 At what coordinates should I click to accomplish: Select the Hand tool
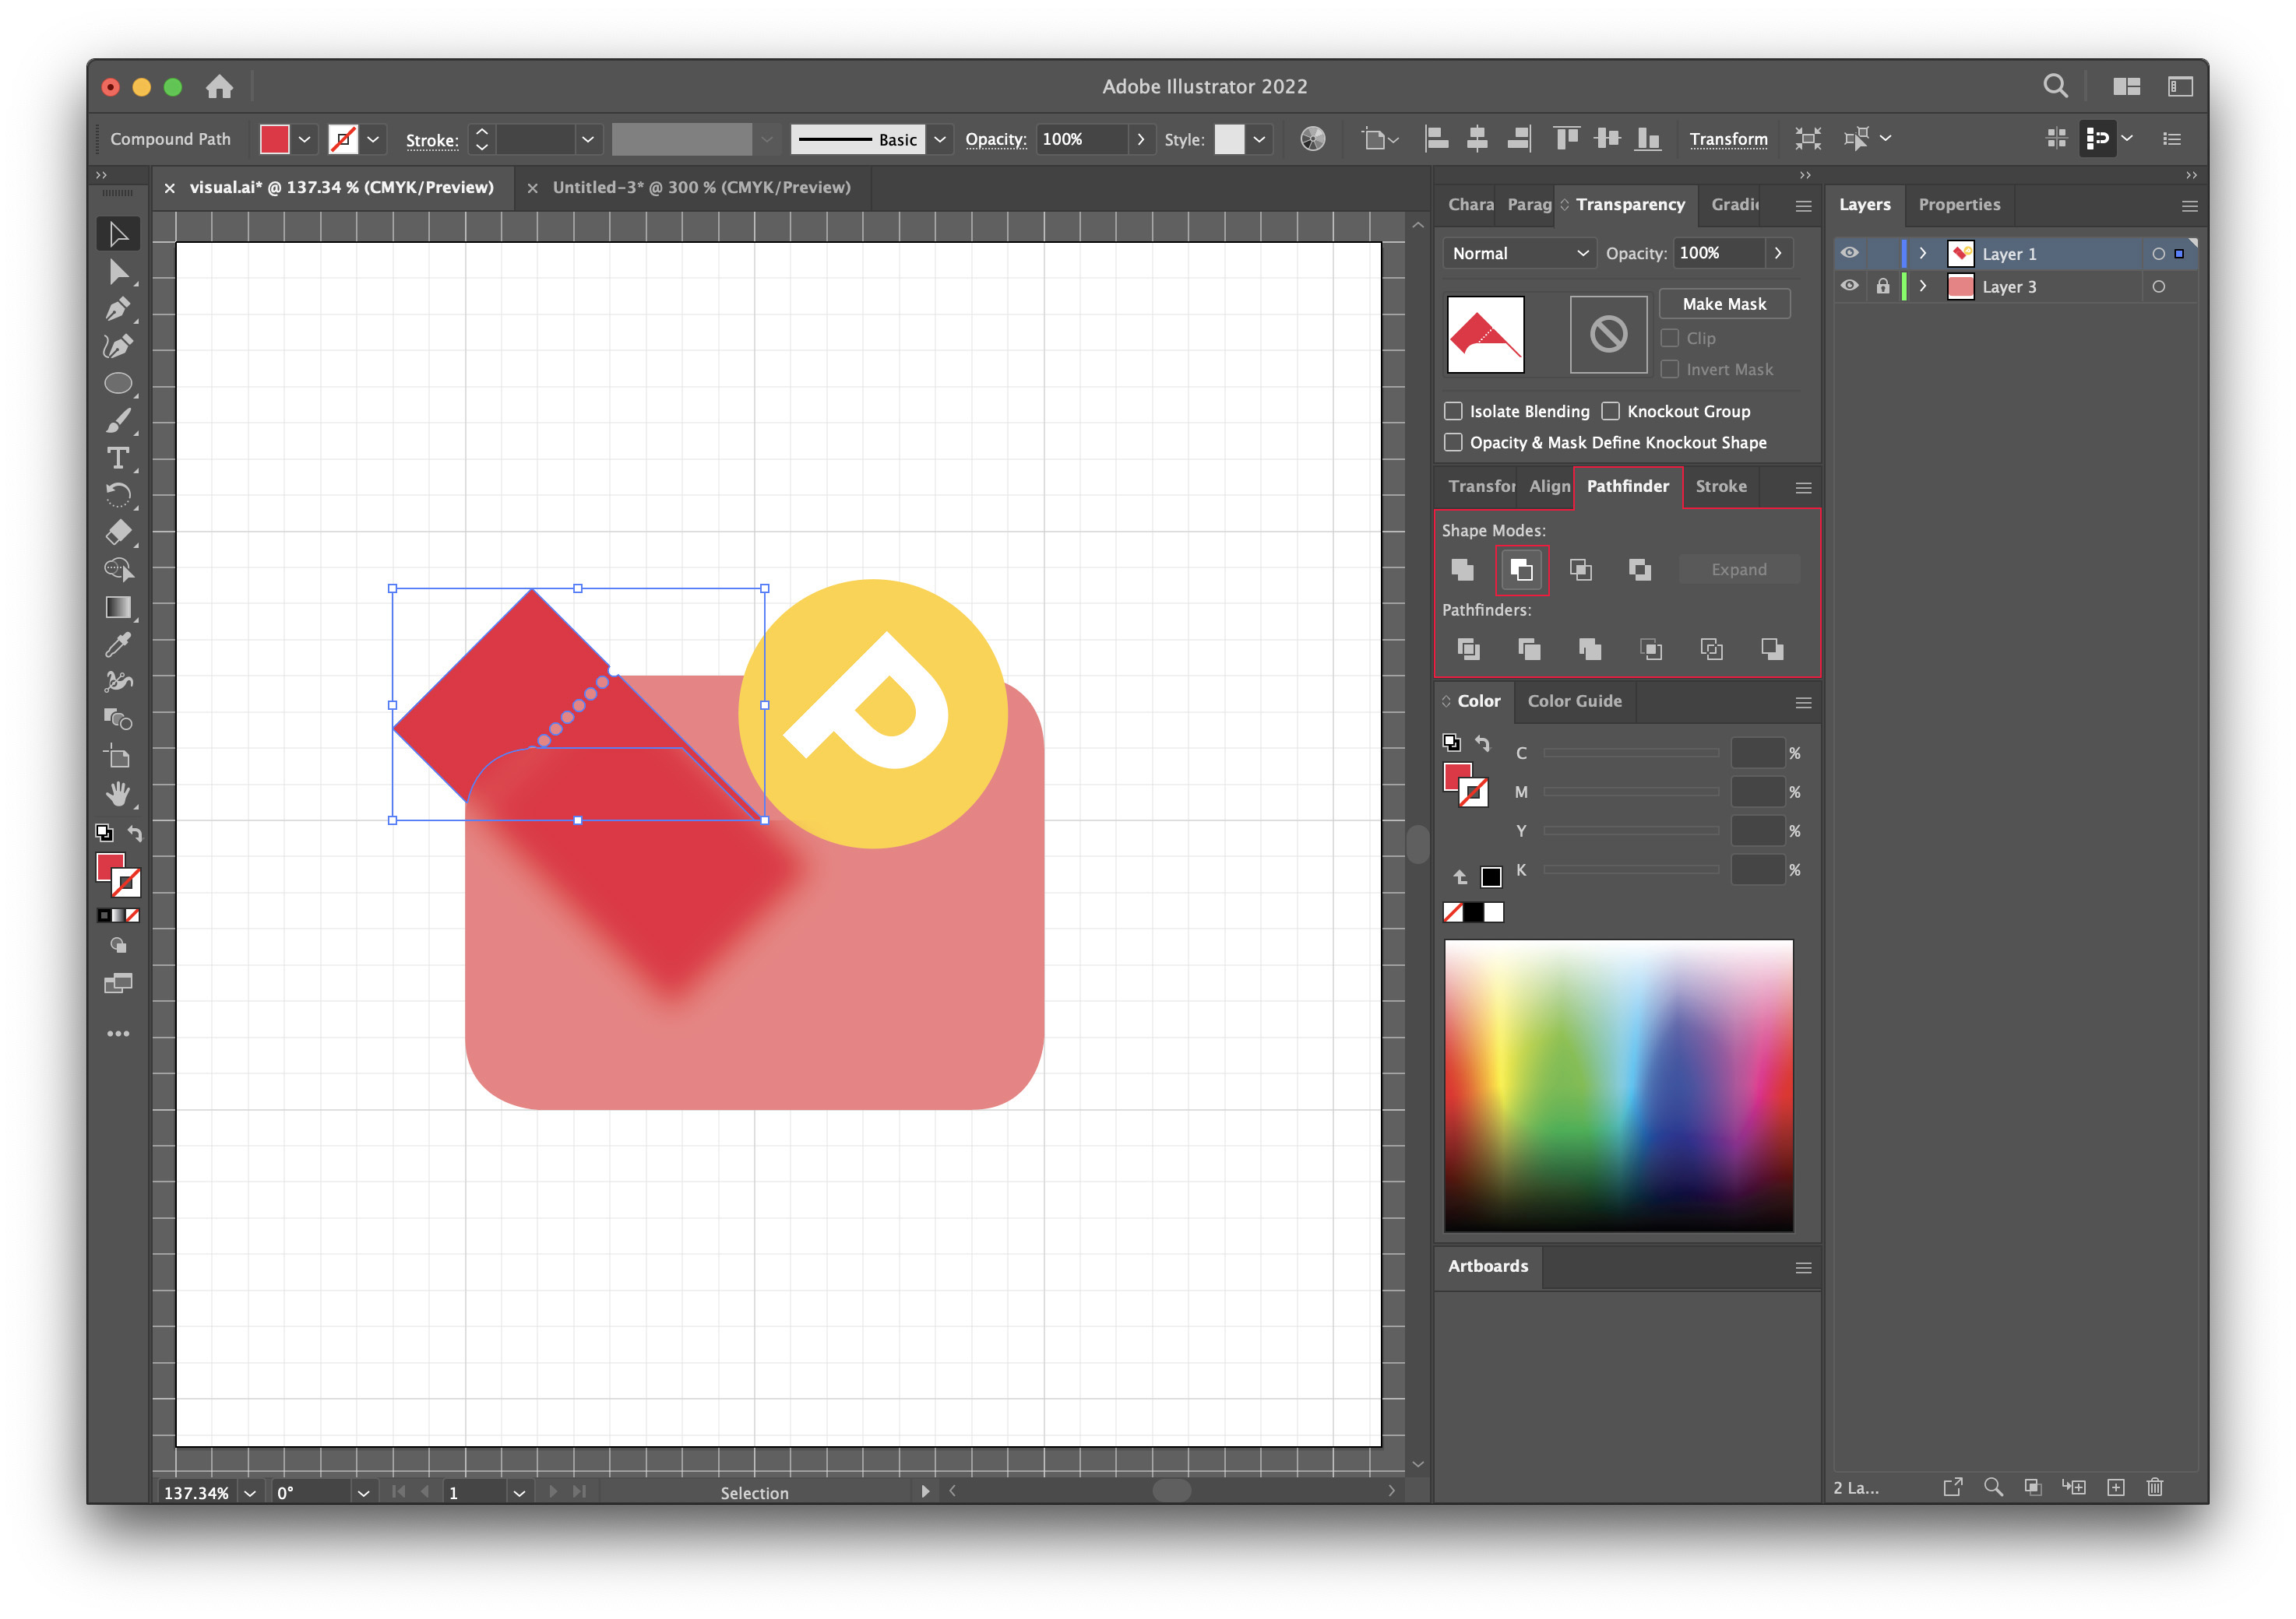point(118,795)
